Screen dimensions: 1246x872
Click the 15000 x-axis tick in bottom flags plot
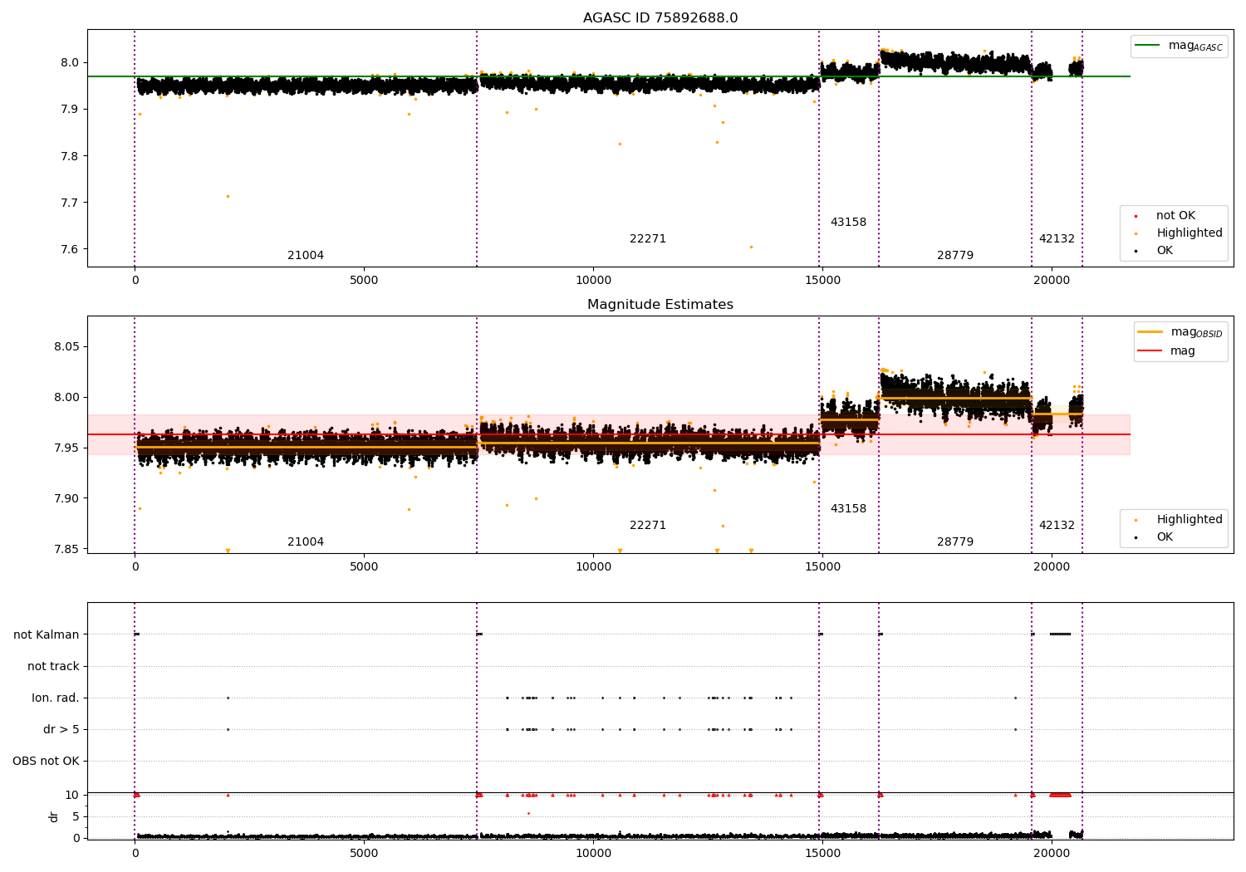(822, 854)
